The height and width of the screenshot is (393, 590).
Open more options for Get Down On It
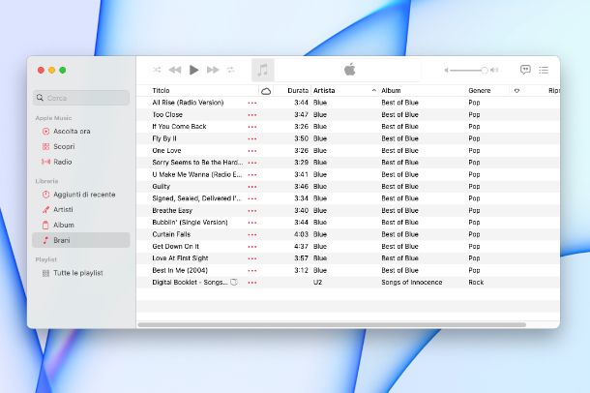(x=252, y=247)
